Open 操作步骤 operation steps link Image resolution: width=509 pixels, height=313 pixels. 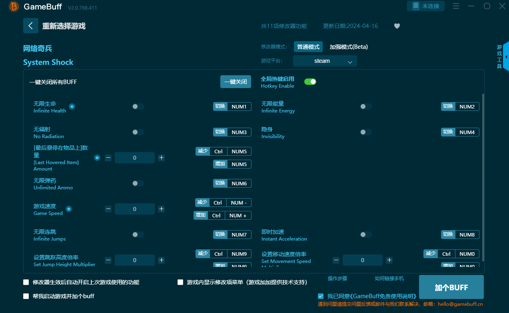point(337,279)
